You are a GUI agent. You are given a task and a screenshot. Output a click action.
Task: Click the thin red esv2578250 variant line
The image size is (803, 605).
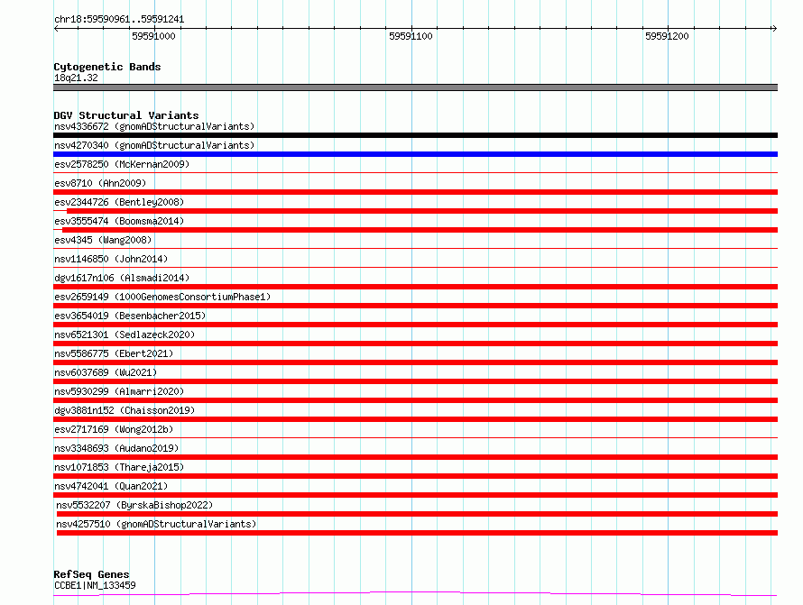tap(415, 173)
